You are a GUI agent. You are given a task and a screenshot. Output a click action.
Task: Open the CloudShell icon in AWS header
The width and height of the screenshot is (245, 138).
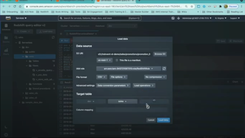(173, 18)
